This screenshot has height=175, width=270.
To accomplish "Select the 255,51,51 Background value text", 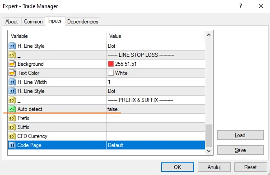I will [x=126, y=64].
